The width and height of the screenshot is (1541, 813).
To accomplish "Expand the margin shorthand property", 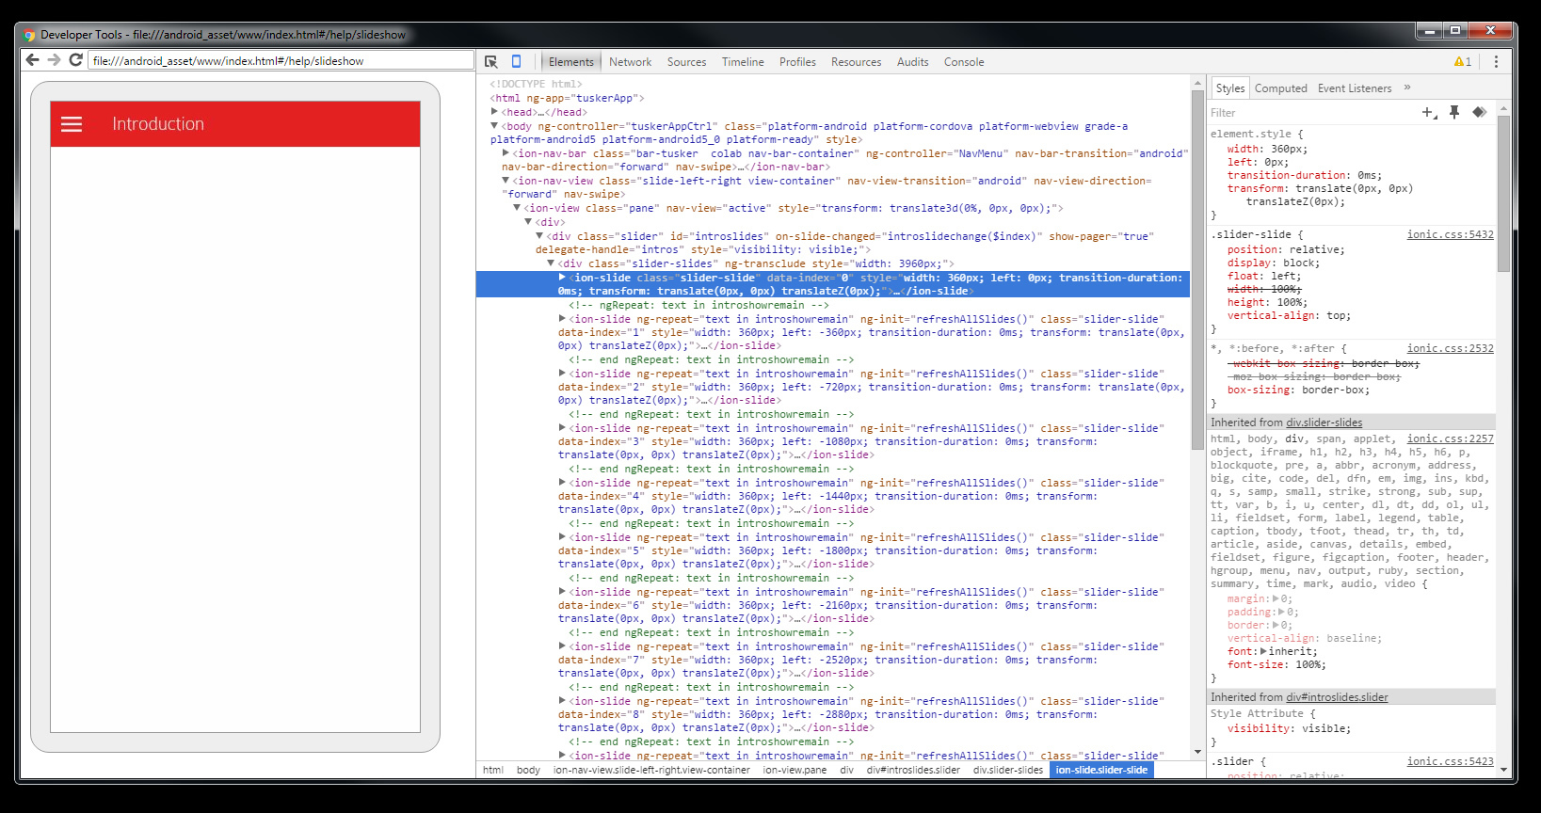I will (1276, 598).
